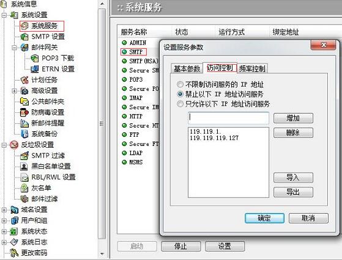Select 只允许以下 IP 地址访问服务 radio option
342x260 pixels.
click(x=180, y=104)
